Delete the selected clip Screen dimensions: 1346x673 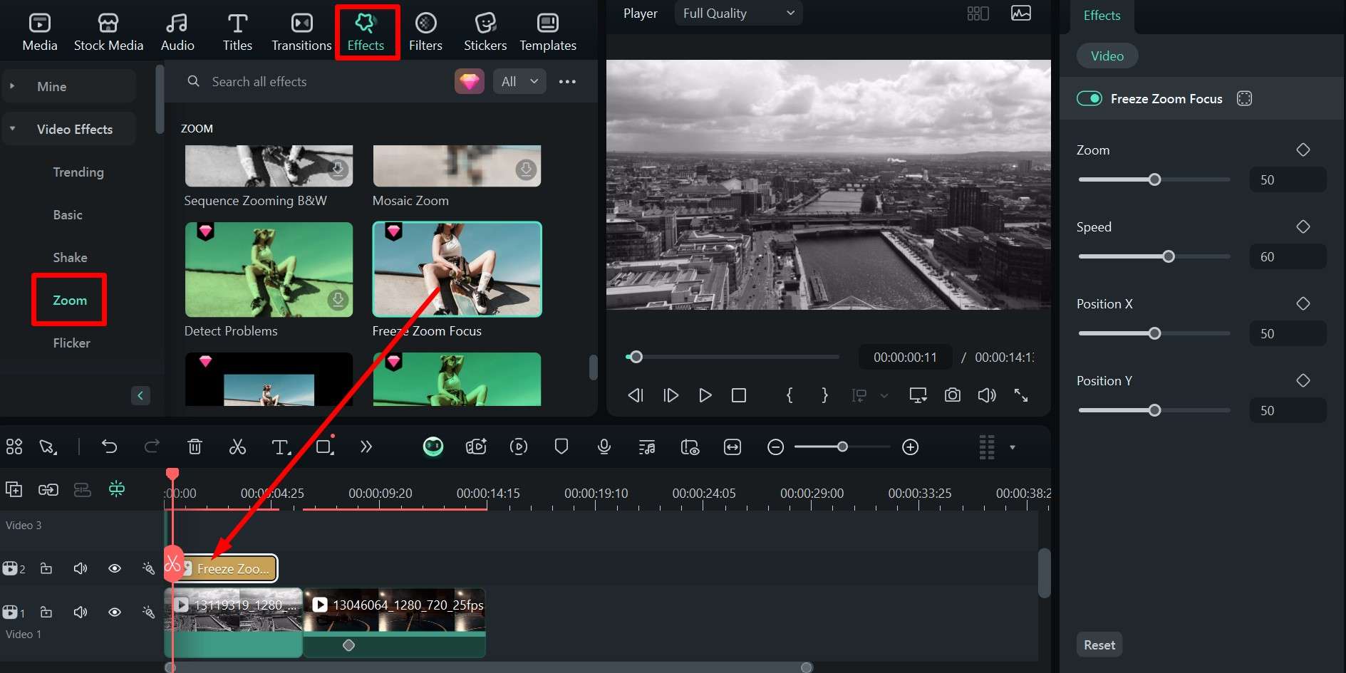coord(195,447)
